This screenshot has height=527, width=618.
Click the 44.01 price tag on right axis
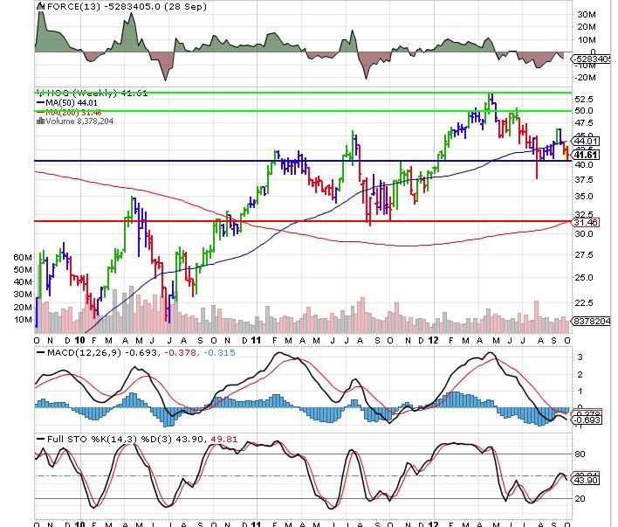pos(586,141)
